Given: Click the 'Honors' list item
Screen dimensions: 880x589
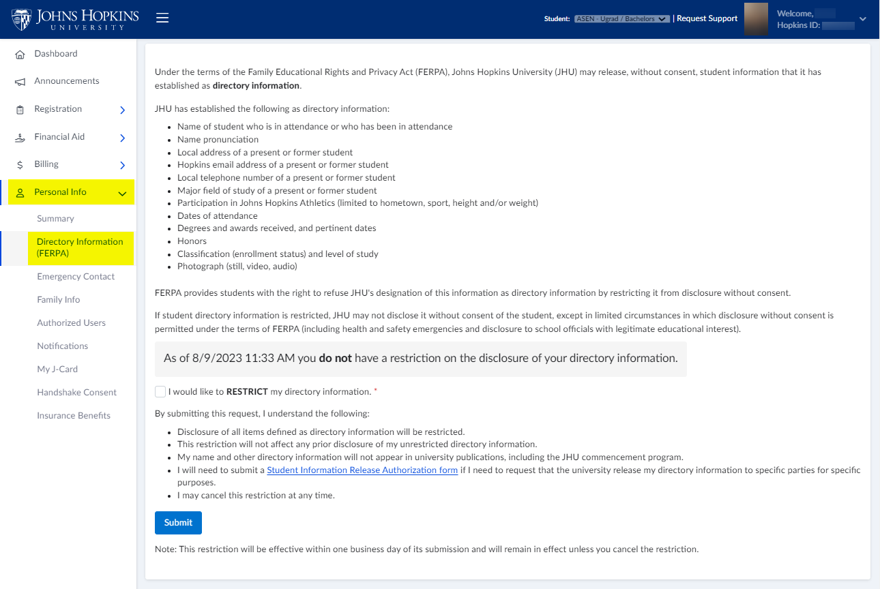Looking at the screenshot, I should pyautogui.click(x=192, y=241).
